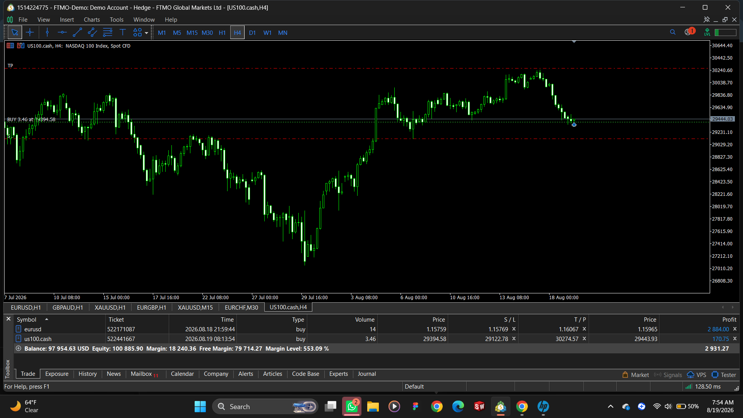The height and width of the screenshot is (418, 743).
Task: Switch chart to M30 timeframe
Action: [207, 33]
